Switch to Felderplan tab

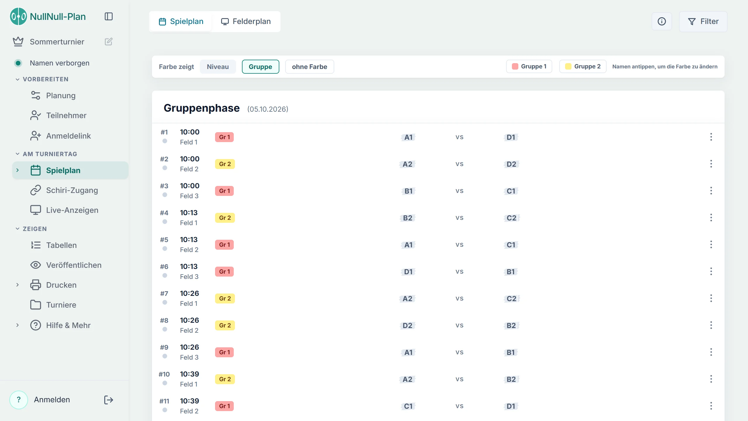coord(246,21)
